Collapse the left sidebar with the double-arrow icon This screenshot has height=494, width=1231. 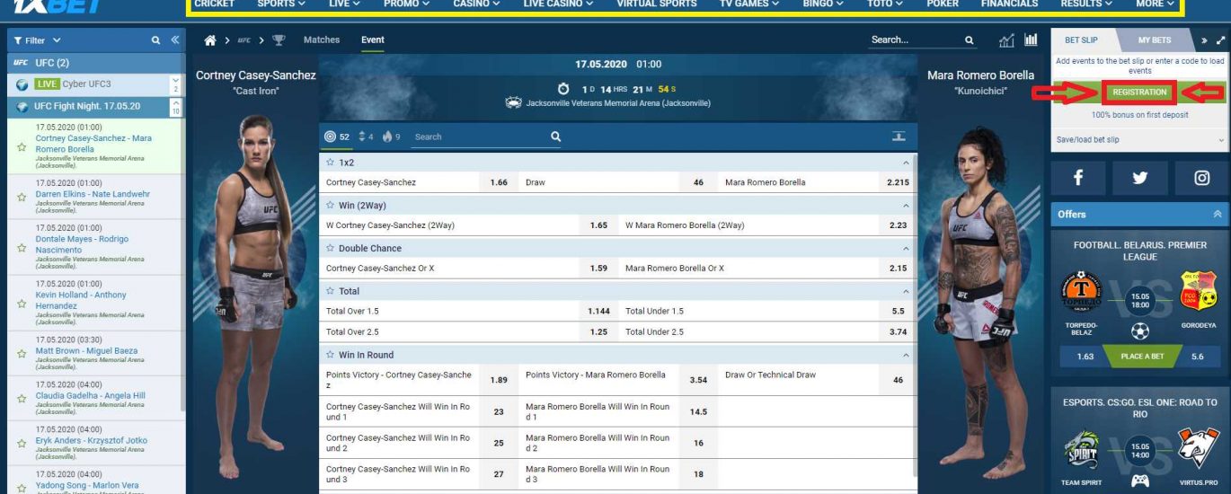pyautogui.click(x=174, y=40)
